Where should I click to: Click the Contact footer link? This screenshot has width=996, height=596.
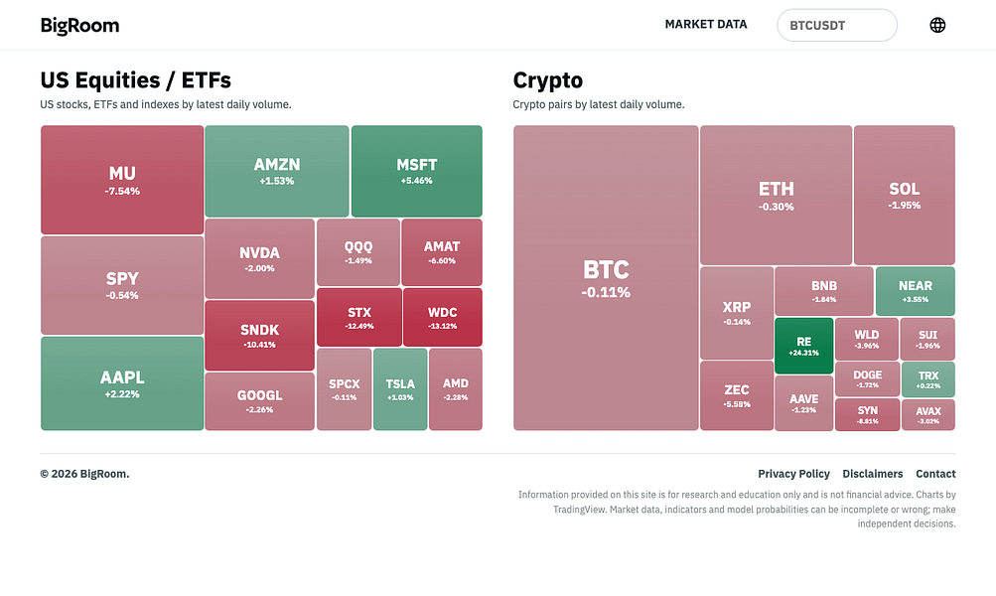(x=935, y=474)
